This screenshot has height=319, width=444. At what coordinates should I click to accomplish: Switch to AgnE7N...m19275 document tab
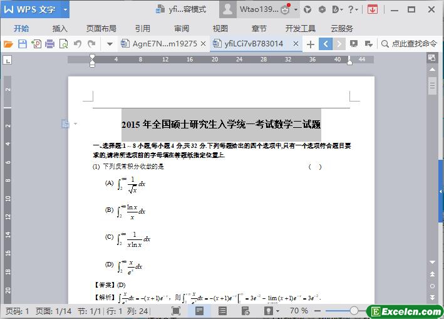coord(159,44)
